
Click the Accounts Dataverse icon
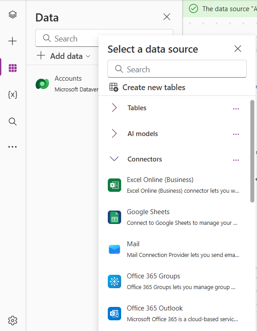point(42,83)
